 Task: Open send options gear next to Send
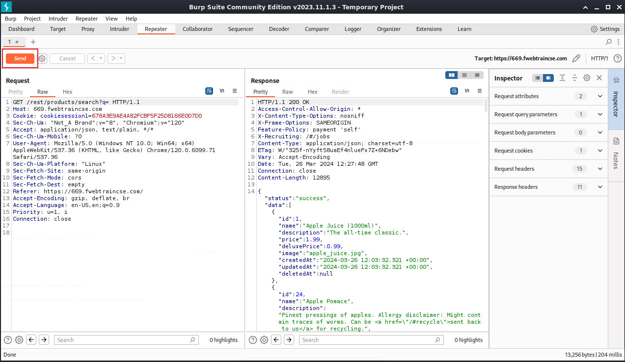pyautogui.click(x=42, y=58)
